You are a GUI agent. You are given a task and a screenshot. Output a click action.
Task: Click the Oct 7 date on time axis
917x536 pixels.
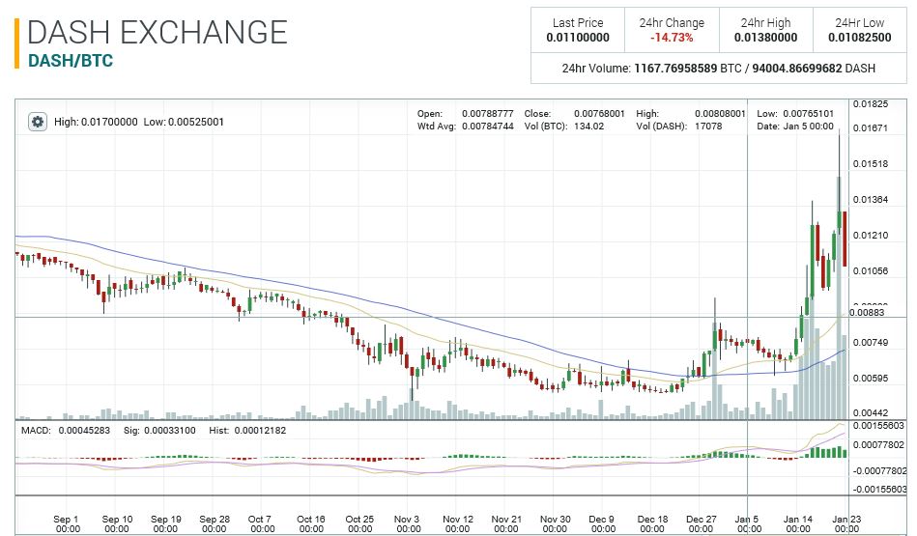pos(261,523)
